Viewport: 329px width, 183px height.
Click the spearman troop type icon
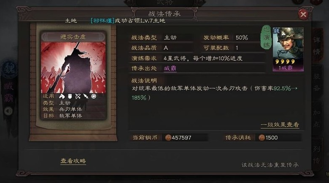[86, 96]
